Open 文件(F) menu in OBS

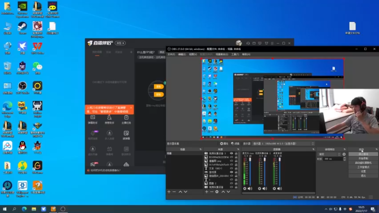(x=171, y=54)
